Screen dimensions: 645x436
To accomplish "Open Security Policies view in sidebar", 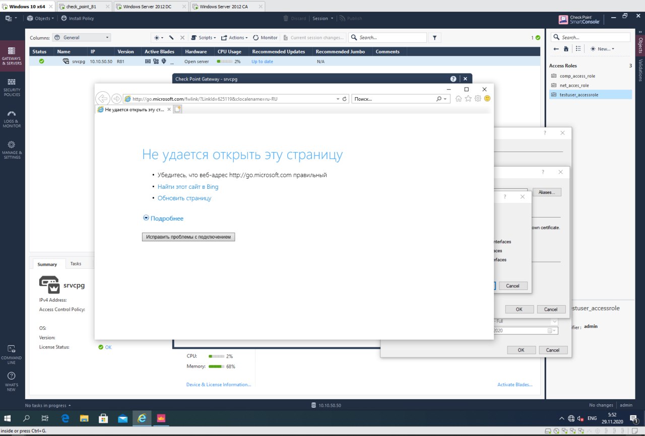I will coord(12,87).
